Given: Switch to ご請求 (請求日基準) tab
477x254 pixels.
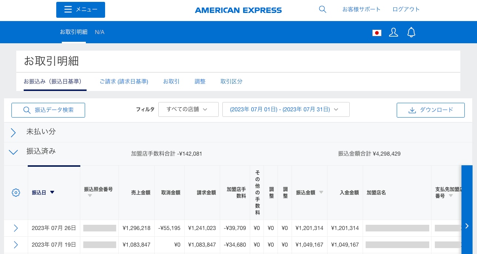Looking at the screenshot, I should (x=124, y=82).
